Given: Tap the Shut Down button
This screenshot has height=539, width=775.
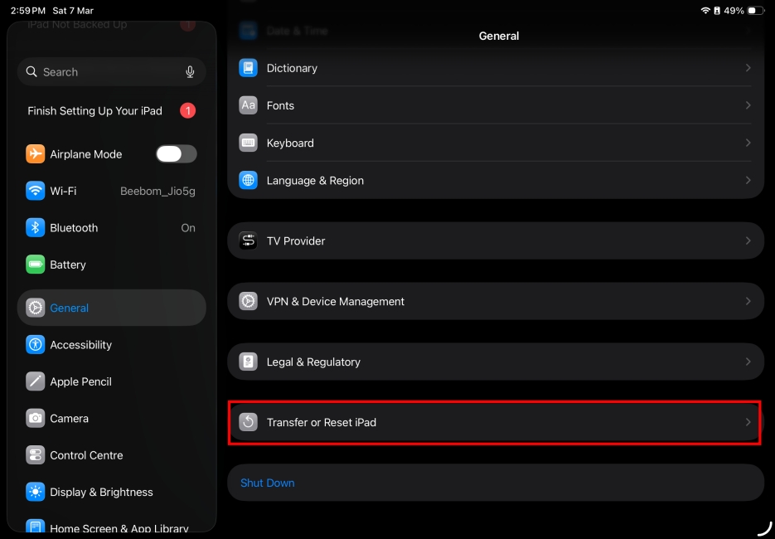Looking at the screenshot, I should point(267,482).
